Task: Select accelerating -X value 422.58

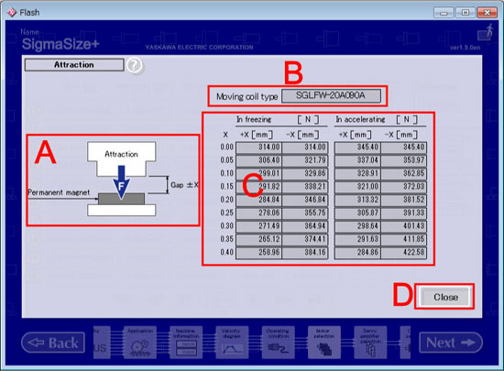Action: [x=404, y=253]
